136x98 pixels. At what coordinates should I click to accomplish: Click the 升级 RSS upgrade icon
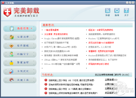coord(108,11)
